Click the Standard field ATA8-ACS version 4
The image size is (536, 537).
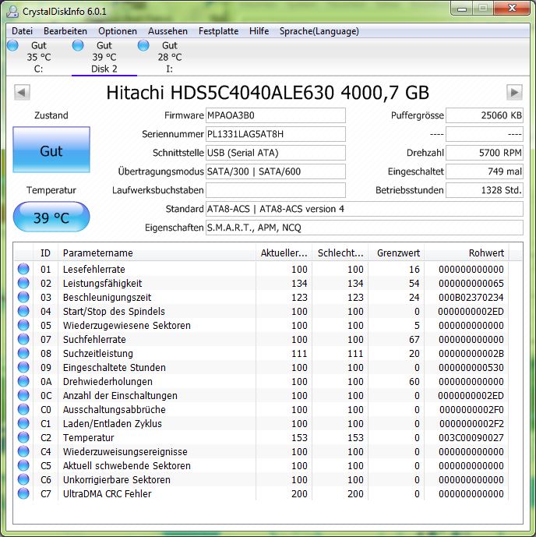pyautogui.click(x=365, y=209)
